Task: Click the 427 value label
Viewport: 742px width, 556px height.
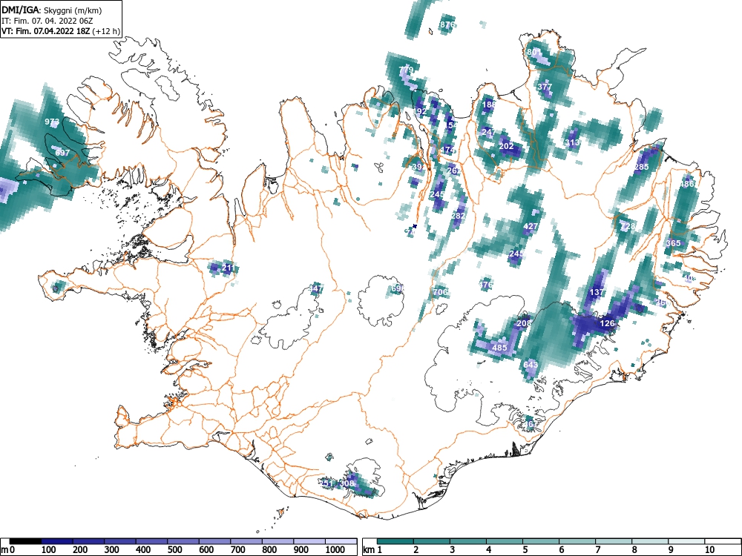Action: tap(531, 226)
